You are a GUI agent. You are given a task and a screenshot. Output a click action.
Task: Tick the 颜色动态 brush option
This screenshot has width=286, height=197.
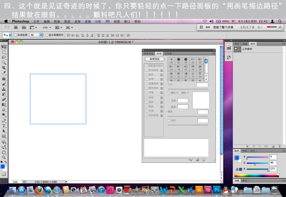click(147, 88)
